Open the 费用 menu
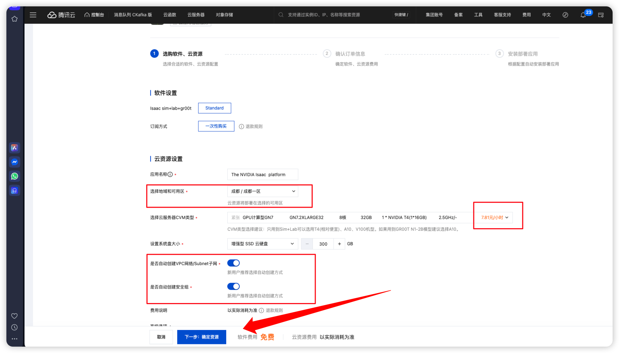Viewport: 619px width, 353px height. coord(527,15)
